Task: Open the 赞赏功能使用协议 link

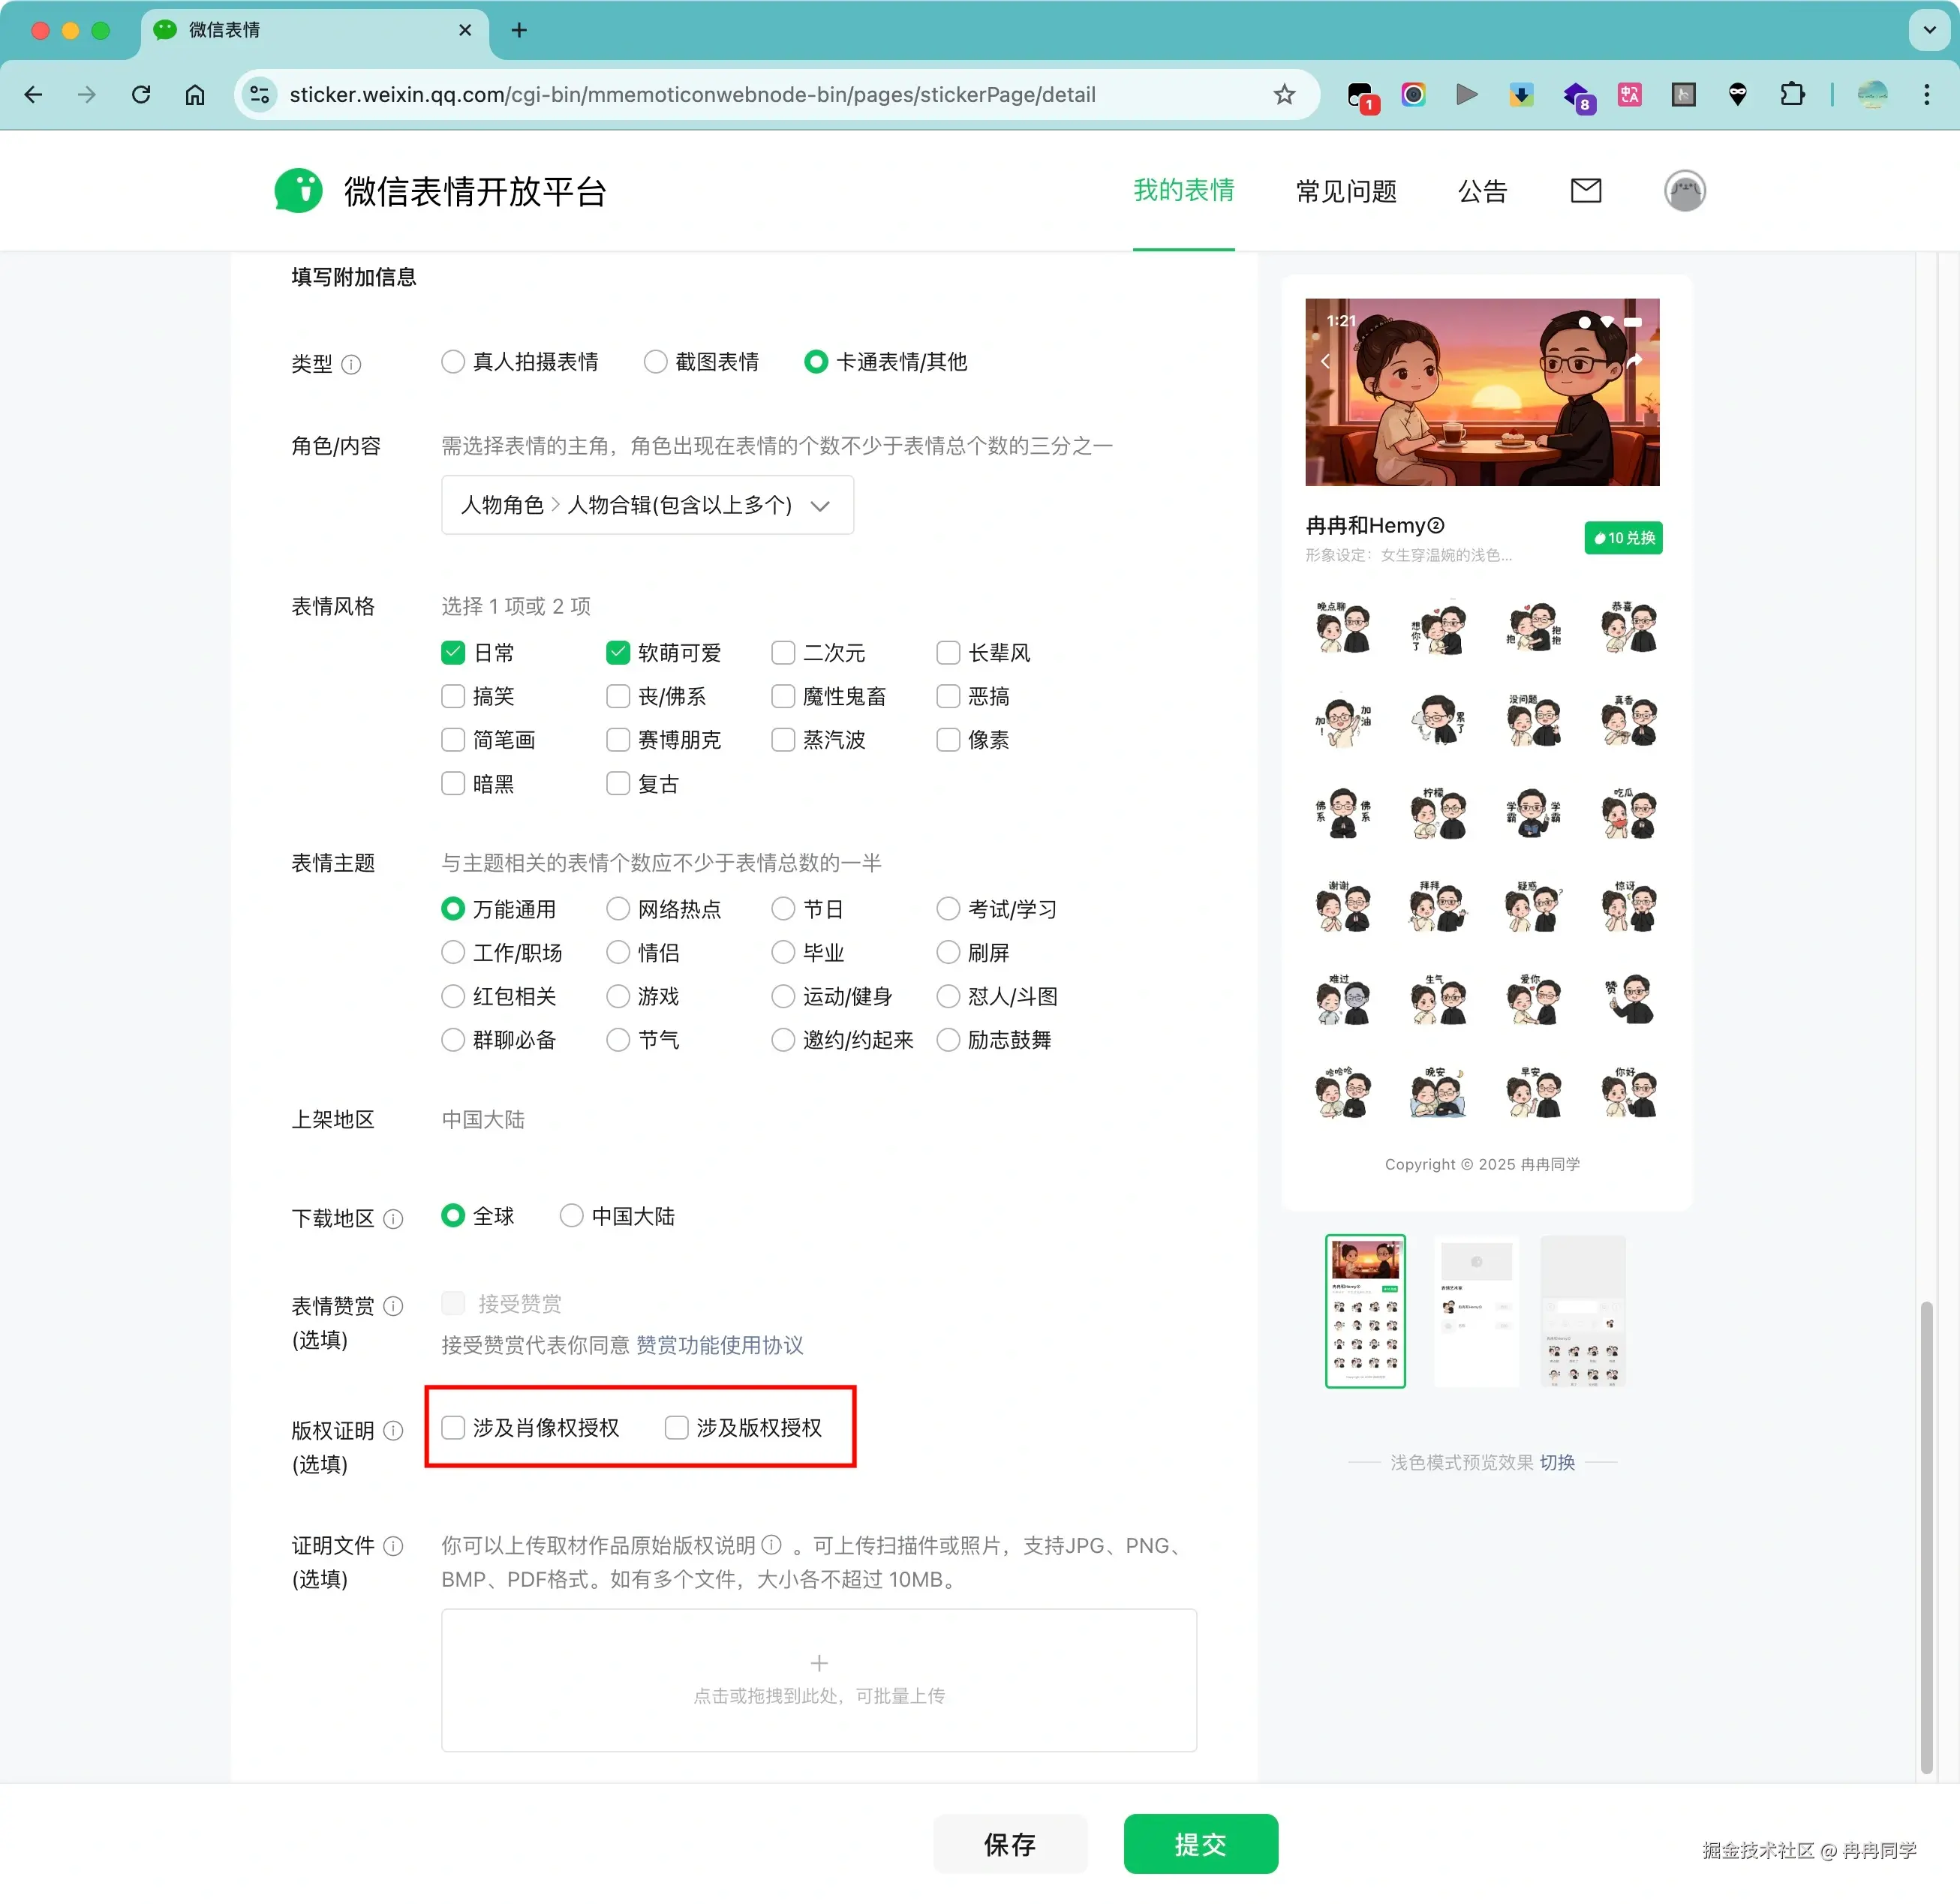Action: 719,1345
